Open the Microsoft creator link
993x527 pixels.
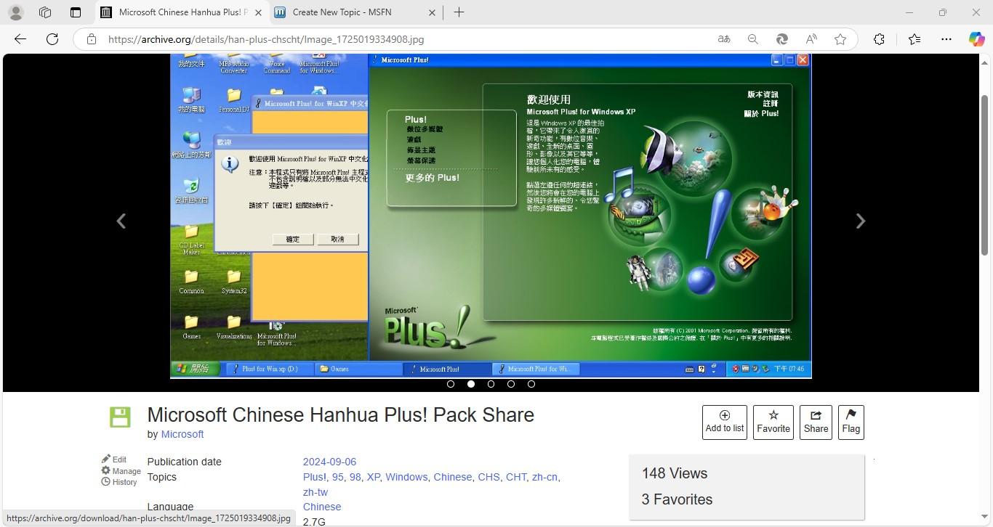182,434
